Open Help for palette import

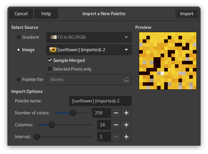pyautogui.click(x=46, y=14)
